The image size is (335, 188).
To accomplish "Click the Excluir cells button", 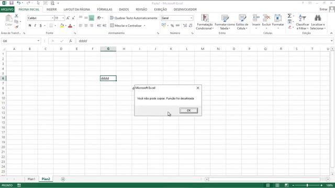I will point(266,21).
